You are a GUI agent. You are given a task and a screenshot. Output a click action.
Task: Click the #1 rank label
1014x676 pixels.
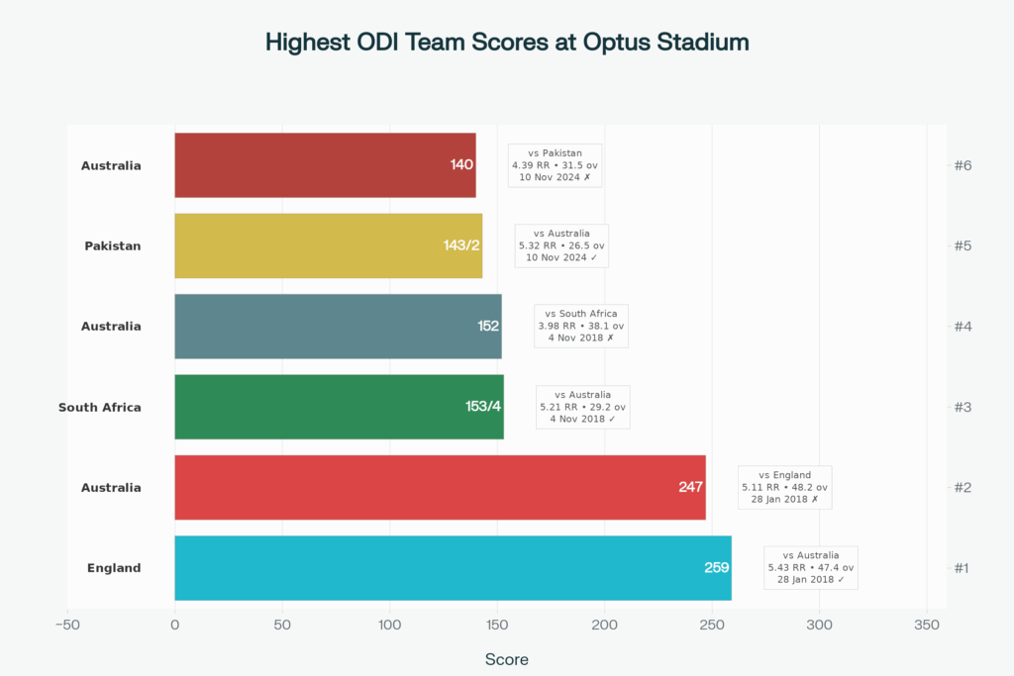962,568
